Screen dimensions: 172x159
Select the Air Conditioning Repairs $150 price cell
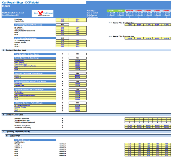click(62, 41)
